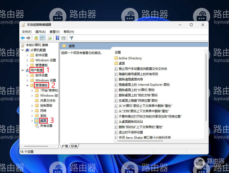The image size is (229, 173).
Task: Click the folder icon of 共享文件夹
Action: pos(37,101)
